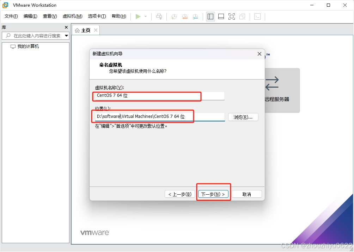Switch to the 主页 tab
Image resolution: width=354 pixels, height=252 pixels.
coord(86,30)
